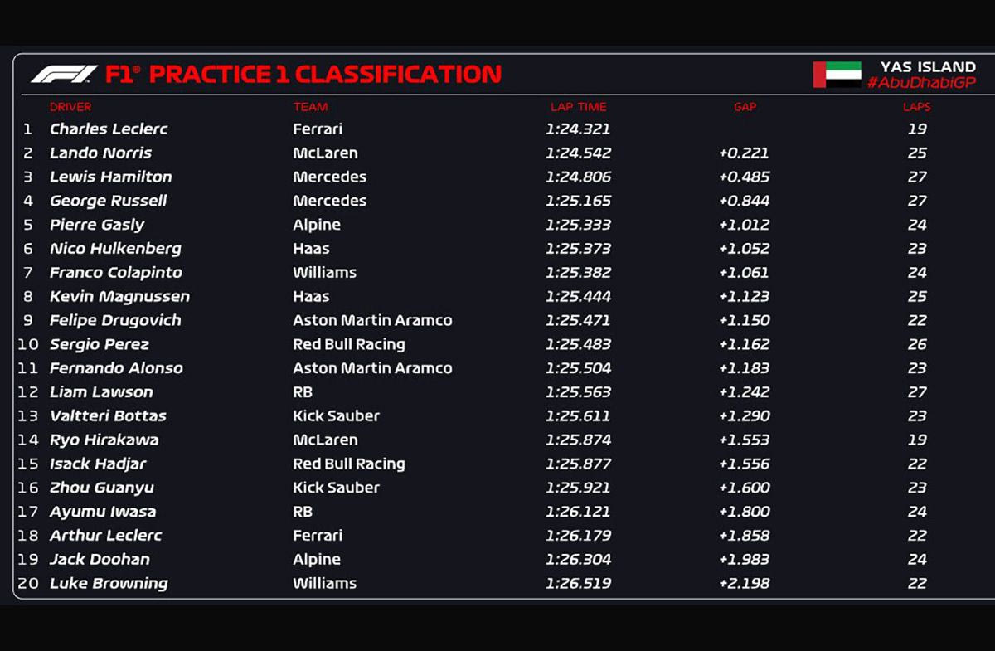Click Lando Norris driver name
The height and width of the screenshot is (651, 995).
(x=100, y=153)
